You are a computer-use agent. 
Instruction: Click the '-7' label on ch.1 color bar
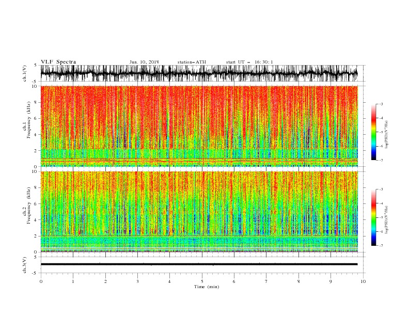click(x=381, y=160)
